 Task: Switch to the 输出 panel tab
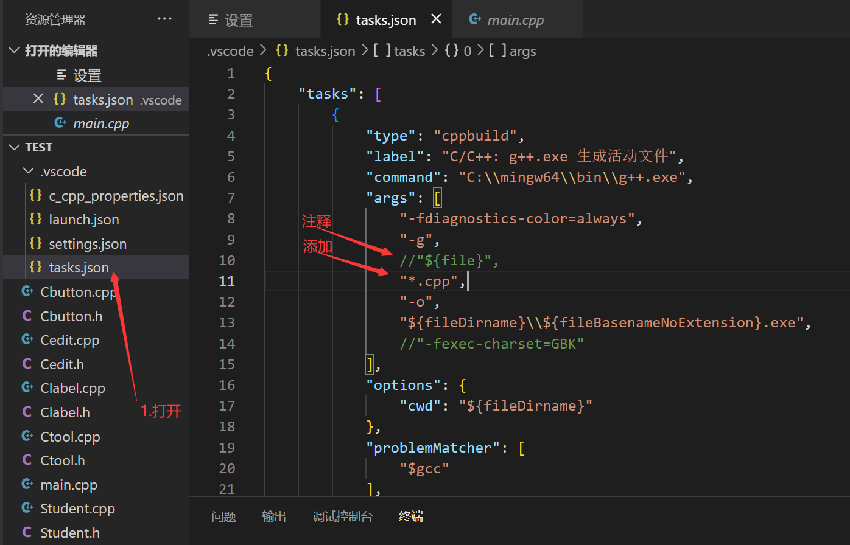coord(273,516)
